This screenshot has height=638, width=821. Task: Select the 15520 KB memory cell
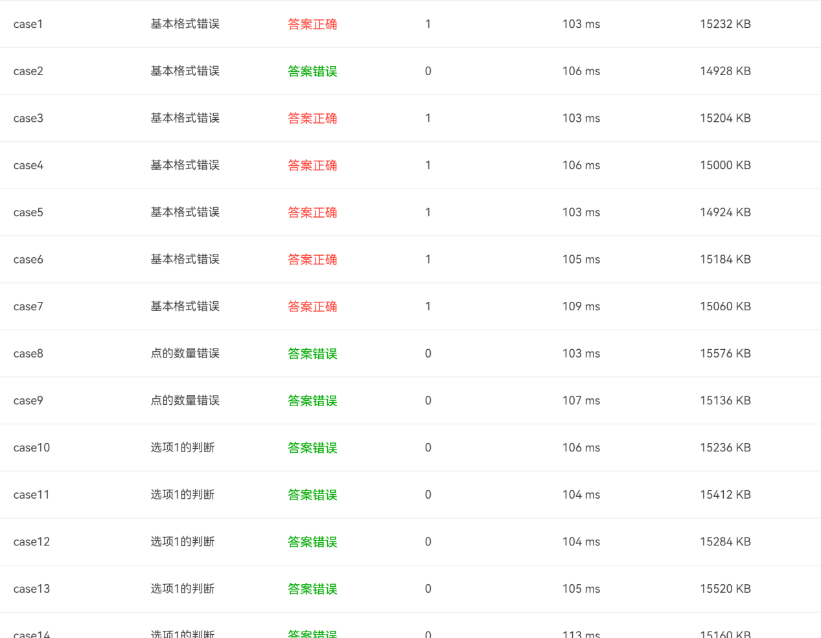point(725,589)
